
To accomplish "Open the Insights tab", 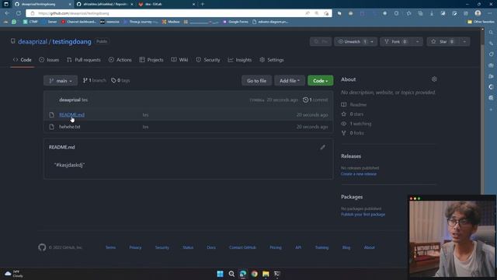I will (x=240, y=60).
